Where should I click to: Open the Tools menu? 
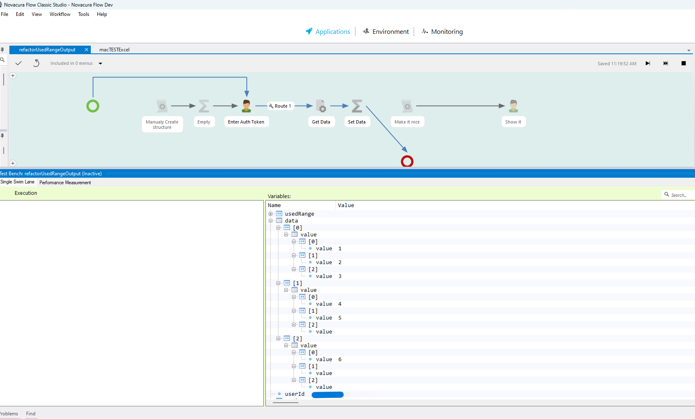click(x=83, y=14)
